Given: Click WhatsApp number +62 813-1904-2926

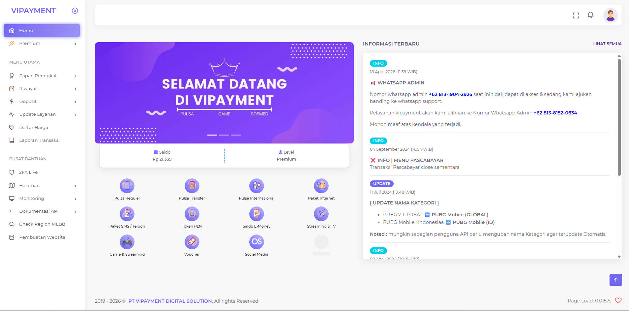Looking at the screenshot, I should (450, 94).
